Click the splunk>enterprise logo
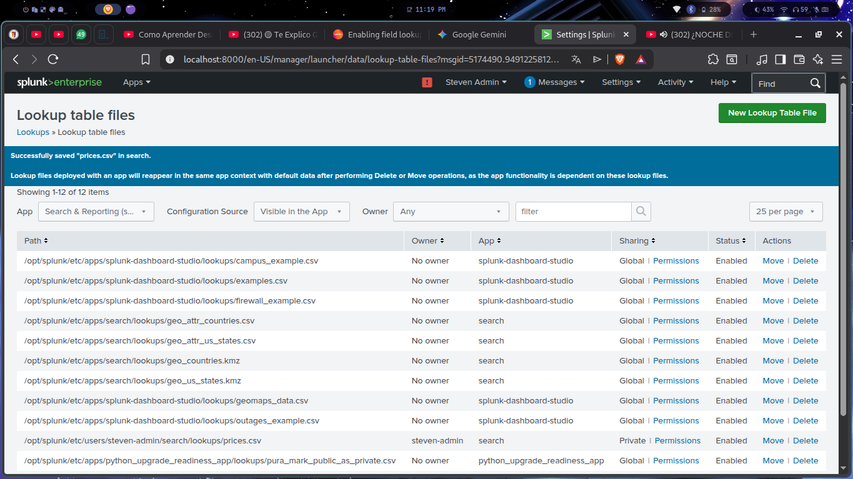 point(59,82)
